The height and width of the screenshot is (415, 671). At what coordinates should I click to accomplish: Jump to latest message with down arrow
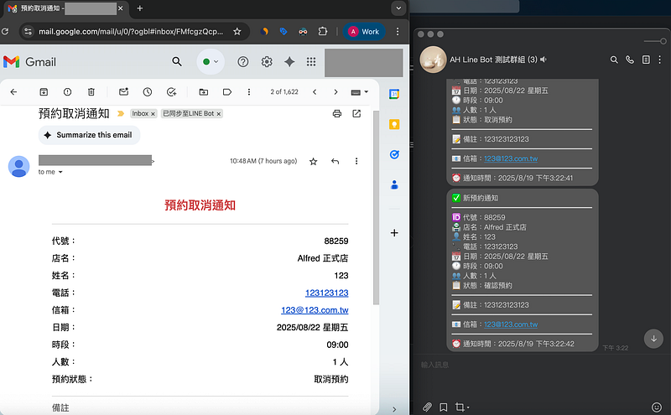654,339
